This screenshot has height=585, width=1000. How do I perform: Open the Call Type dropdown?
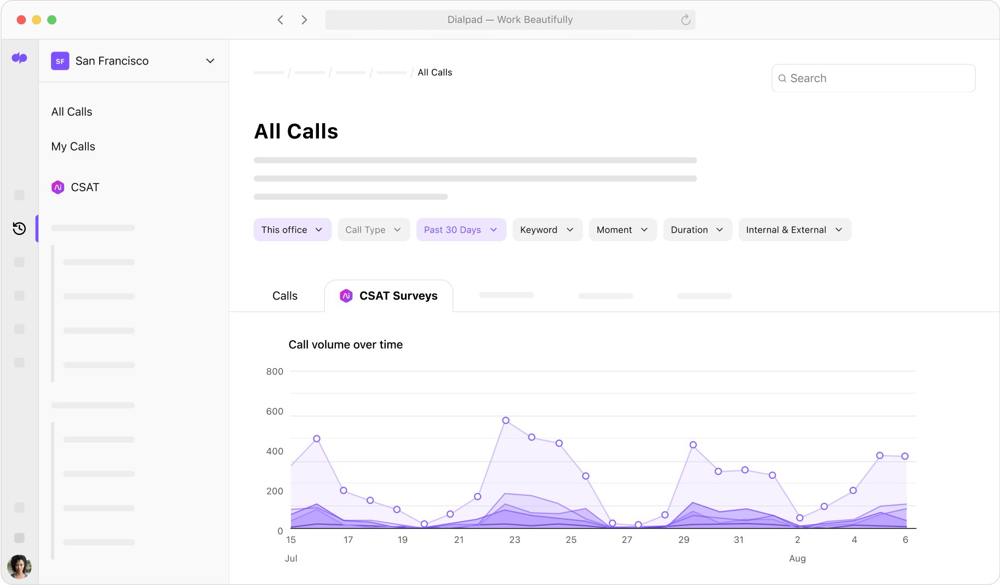click(x=373, y=230)
